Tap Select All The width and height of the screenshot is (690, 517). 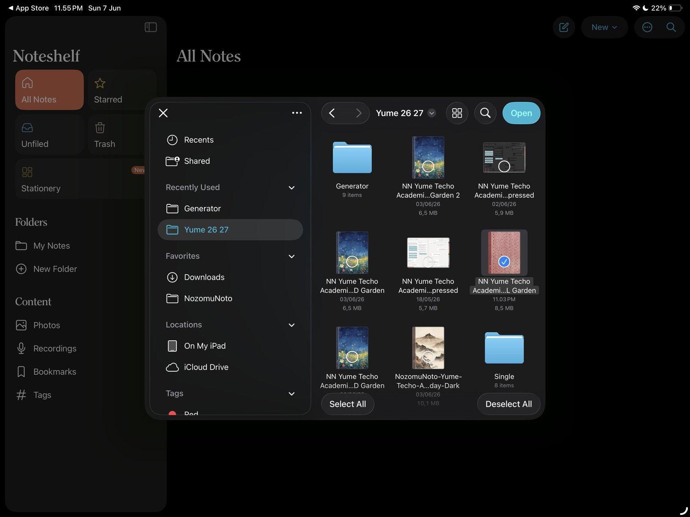(348, 404)
